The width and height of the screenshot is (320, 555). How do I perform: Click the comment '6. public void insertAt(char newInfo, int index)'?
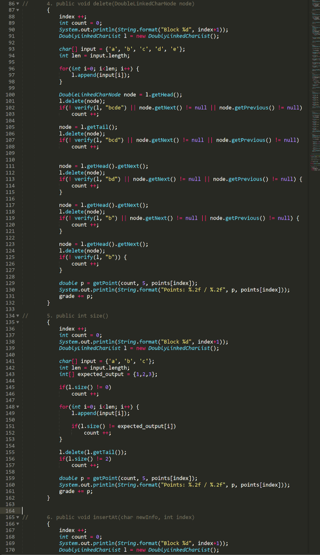click(x=121, y=517)
